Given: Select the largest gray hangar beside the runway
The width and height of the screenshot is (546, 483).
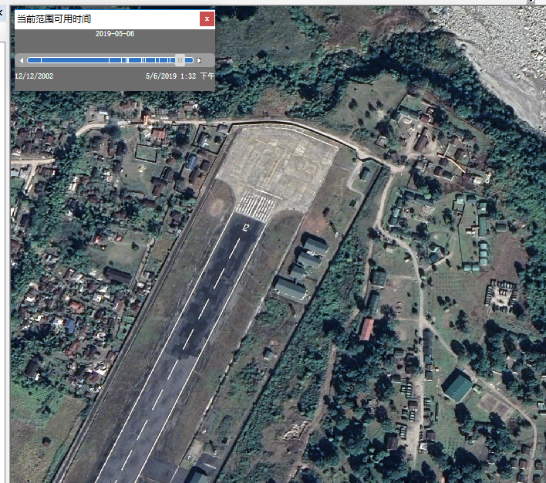Looking at the screenshot, I should click(290, 289).
